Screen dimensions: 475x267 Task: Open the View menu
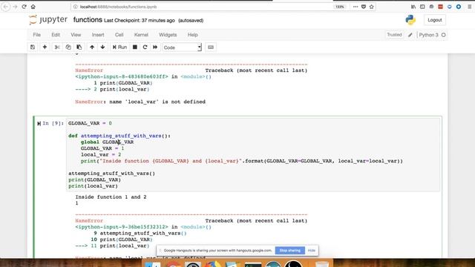(76, 35)
